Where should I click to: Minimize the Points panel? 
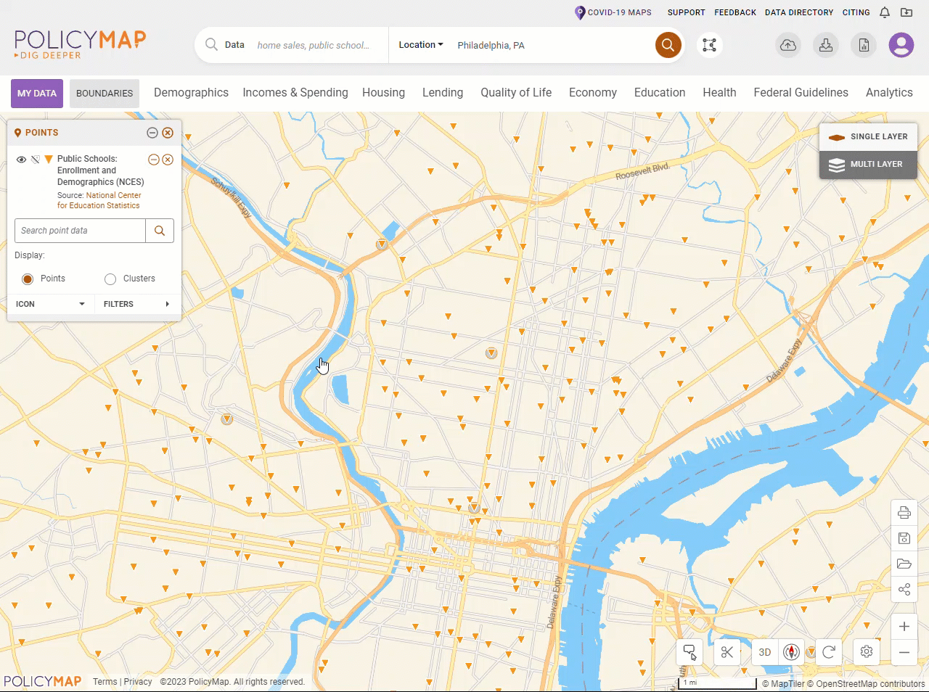point(152,133)
